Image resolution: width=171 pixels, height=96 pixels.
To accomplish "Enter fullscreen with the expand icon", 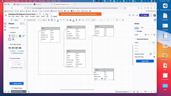I will coord(155,92).
